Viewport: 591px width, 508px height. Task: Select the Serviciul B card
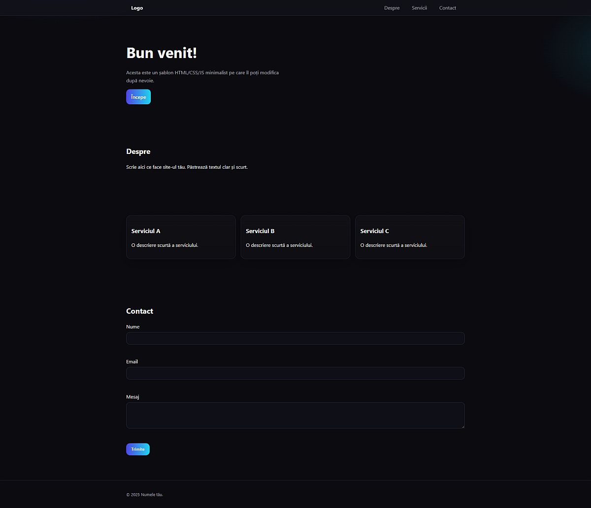(x=295, y=237)
